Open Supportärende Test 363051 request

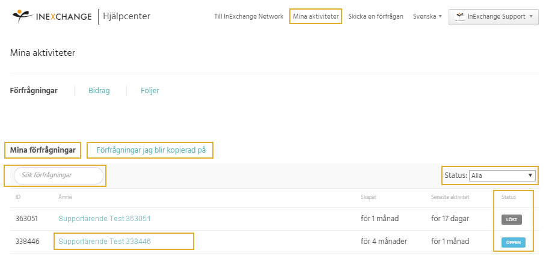click(105, 219)
